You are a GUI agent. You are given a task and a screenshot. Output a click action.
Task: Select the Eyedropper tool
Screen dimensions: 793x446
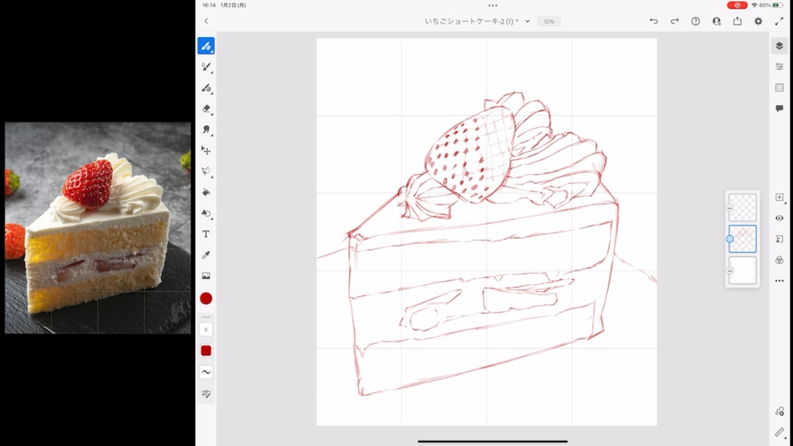(x=206, y=253)
